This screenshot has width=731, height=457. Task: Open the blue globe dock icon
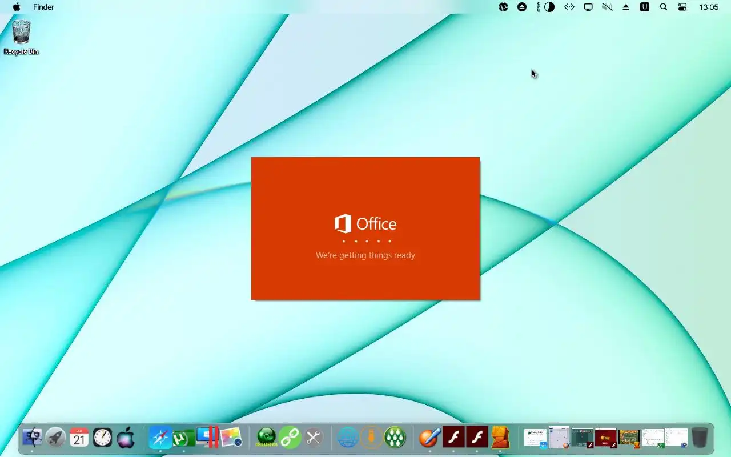(x=347, y=438)
